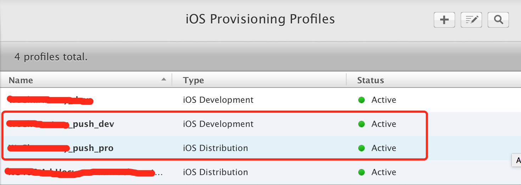The image size is (521, 185).
Task: Click the green status dot for push_dev
Action: pos(362,124)
